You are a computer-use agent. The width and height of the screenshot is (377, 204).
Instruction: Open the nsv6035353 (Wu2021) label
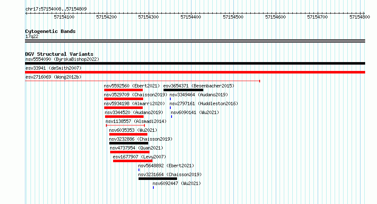coord(133,130)
